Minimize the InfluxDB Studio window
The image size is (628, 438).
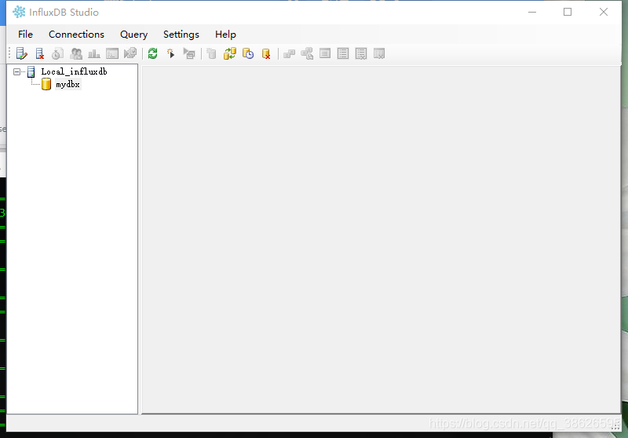coord(532,12)
